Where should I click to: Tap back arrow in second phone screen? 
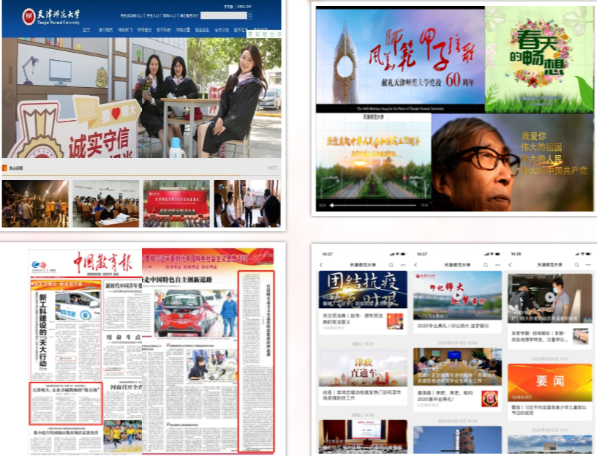pyautogui.click(x=416, y=264)
